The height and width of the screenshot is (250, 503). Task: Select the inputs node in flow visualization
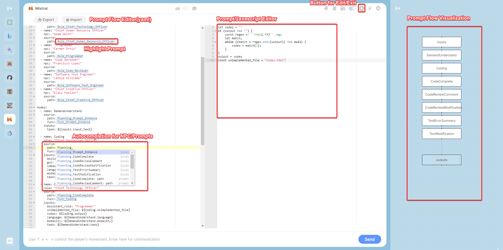442,42
